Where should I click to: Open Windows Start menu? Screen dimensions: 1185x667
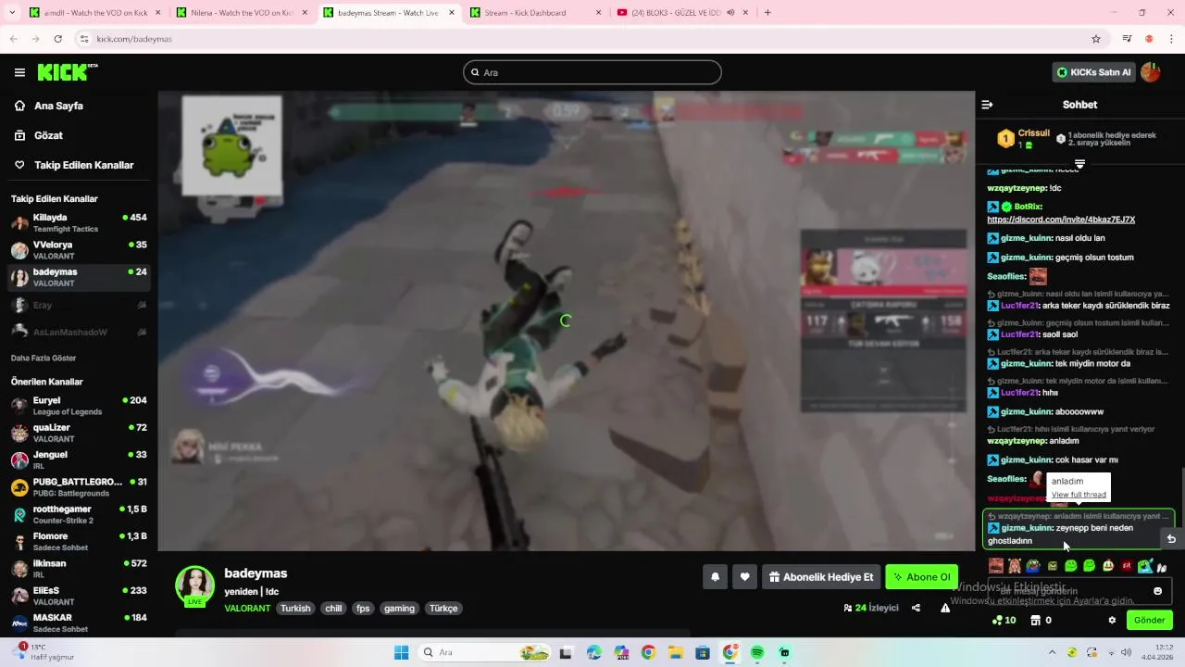pyautogui.click(x=401, y=652)
